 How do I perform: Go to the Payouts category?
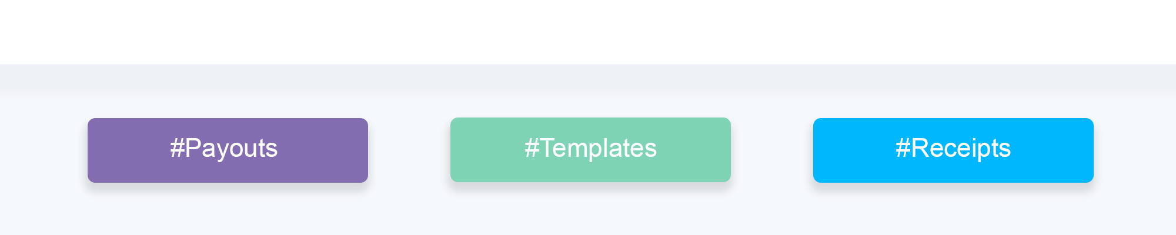[228, 150]
